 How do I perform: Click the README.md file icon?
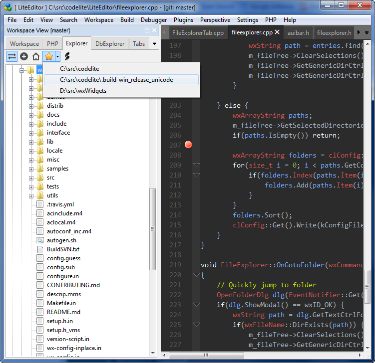40,312
